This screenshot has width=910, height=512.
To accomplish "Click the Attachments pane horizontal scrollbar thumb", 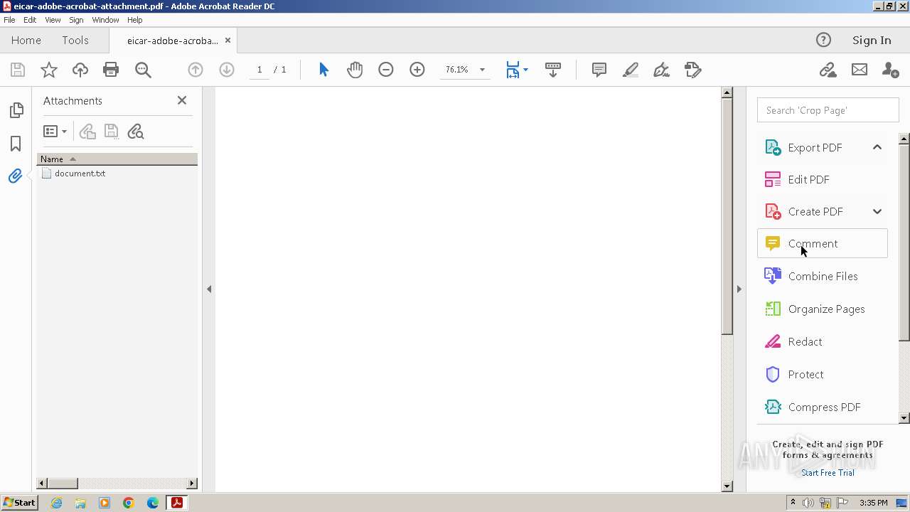I will click(x=62, y=484).
